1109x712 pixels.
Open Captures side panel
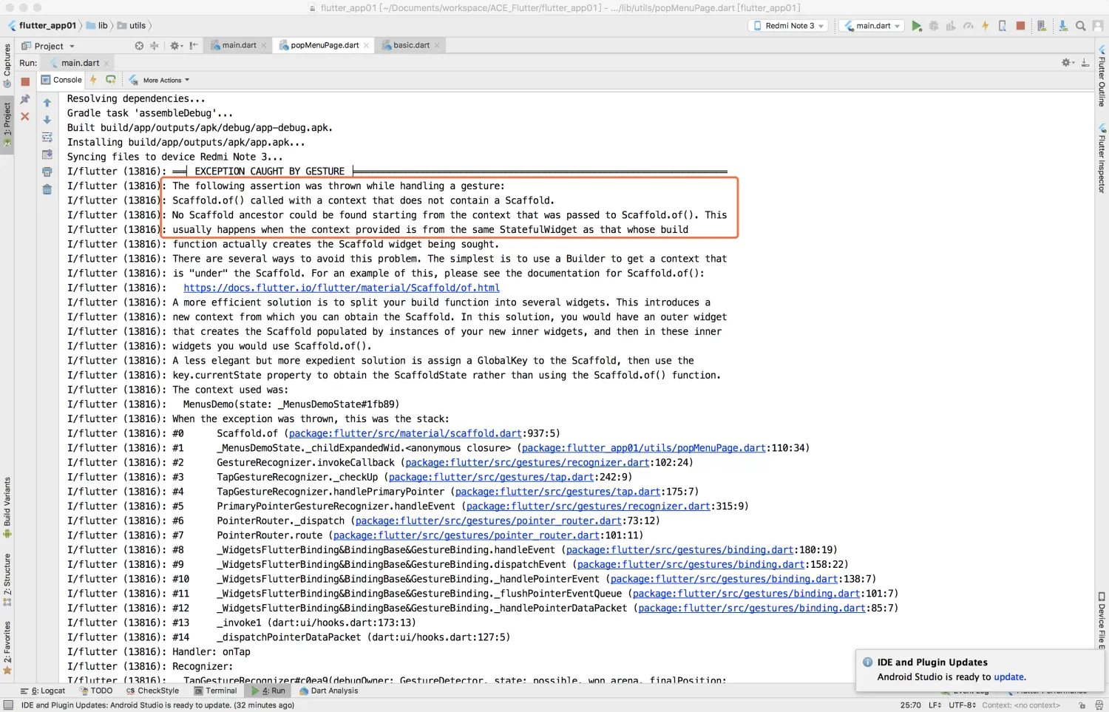(7, 65)
